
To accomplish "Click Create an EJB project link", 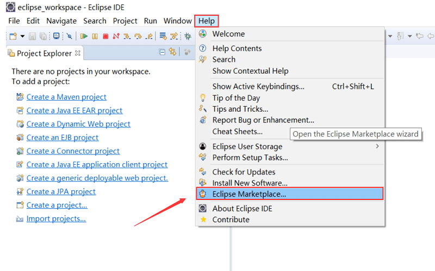I will 63,138.
